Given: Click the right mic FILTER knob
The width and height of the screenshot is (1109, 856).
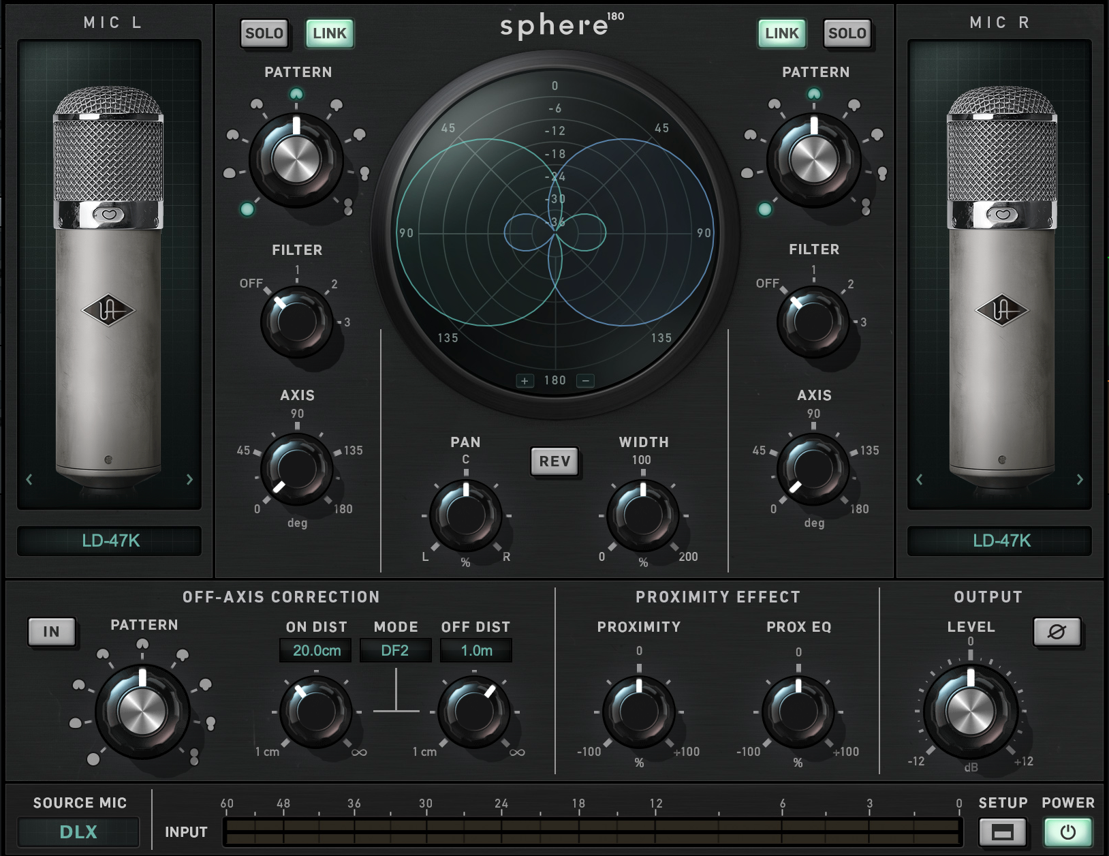Looking at the screenshot, I should [x=813, y=322].
